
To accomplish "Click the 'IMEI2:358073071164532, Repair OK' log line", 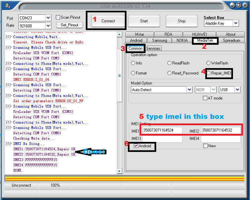I will 44,154.
